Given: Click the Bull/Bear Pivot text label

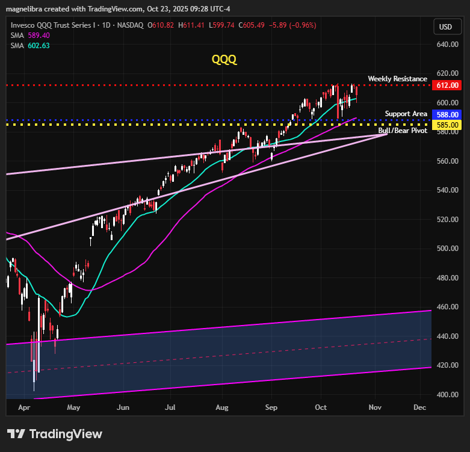Looking at the screenshot, I should 403,131.
